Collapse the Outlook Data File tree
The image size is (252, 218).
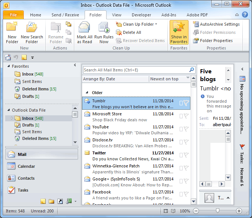[9, 110]
